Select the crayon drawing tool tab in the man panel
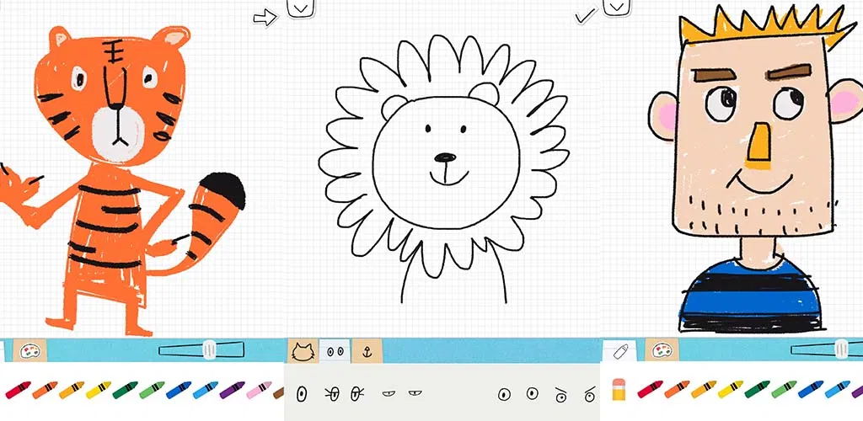 pos(619,351)
